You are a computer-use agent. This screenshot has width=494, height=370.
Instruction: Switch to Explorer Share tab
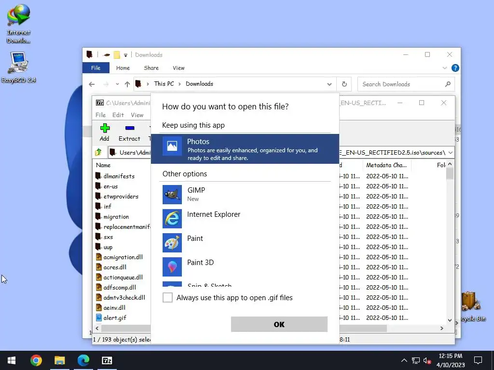(x=151, y=67)
